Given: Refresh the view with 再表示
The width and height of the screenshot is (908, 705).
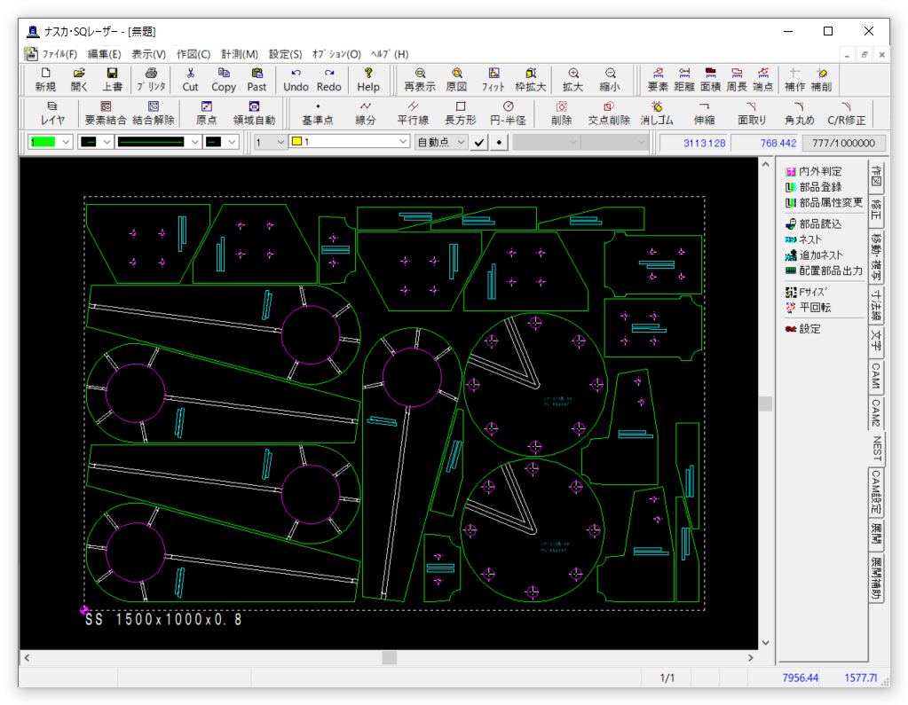Looking at the screenshot, I should (420, 79).
